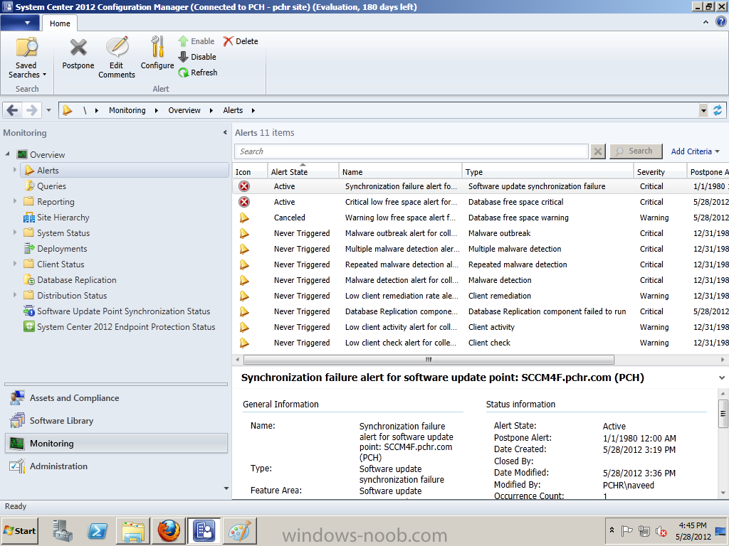Click the details pane vertical scrollbar thumb
This screenshot has height=546, width=729.
point(723,413)
